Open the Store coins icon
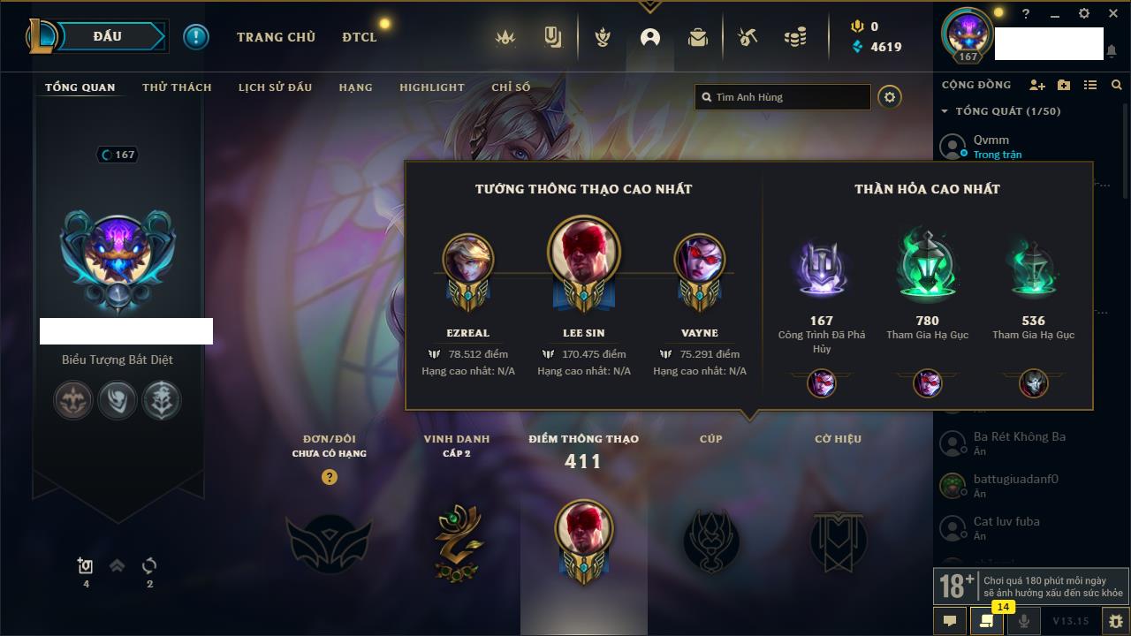This screenshot has height=636, width=1131. pos(795,37)
